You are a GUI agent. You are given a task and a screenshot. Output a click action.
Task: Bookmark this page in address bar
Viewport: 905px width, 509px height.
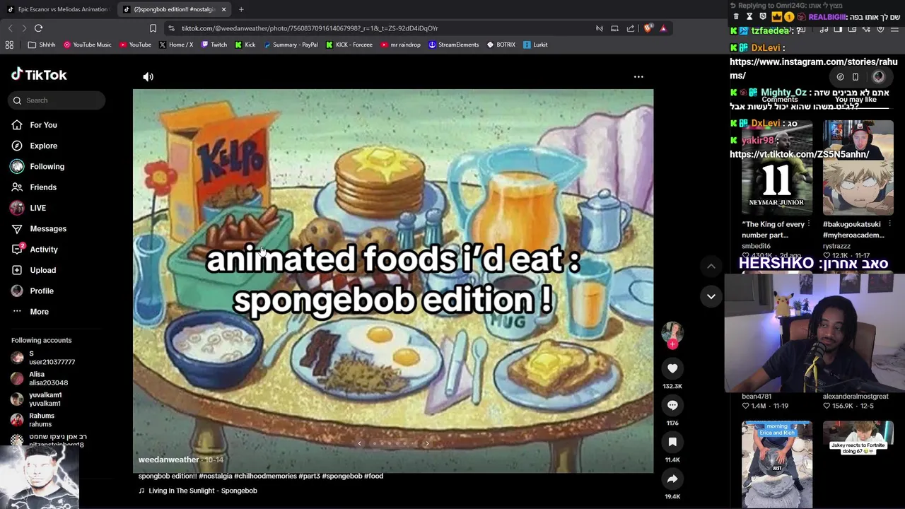(153, 28)
